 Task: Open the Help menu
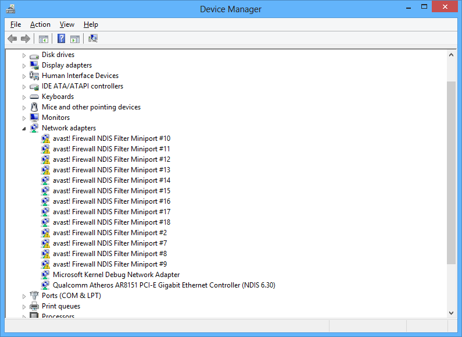[x=91, y=24]
